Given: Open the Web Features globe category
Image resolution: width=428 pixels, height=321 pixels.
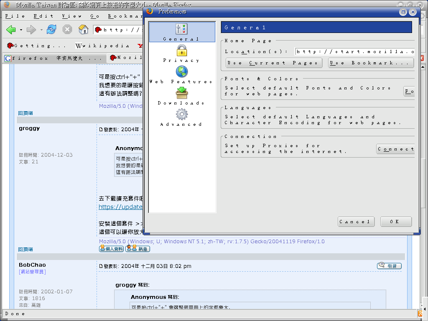Looking at the screenshot, I should pyautogui.click(x=182, y=75).
